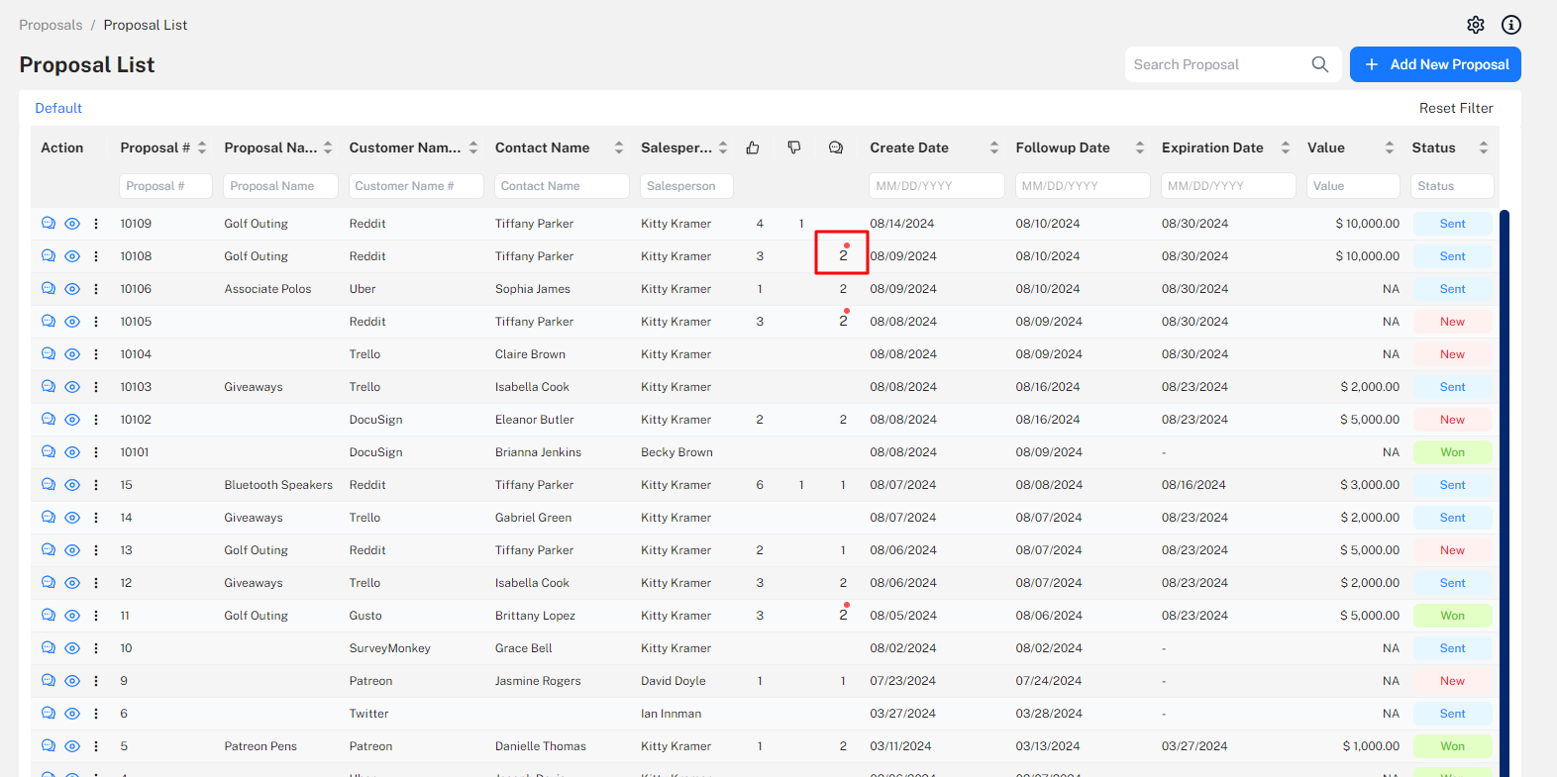Click proposal name Bluetooth Speakers

[x=278, y=485]
